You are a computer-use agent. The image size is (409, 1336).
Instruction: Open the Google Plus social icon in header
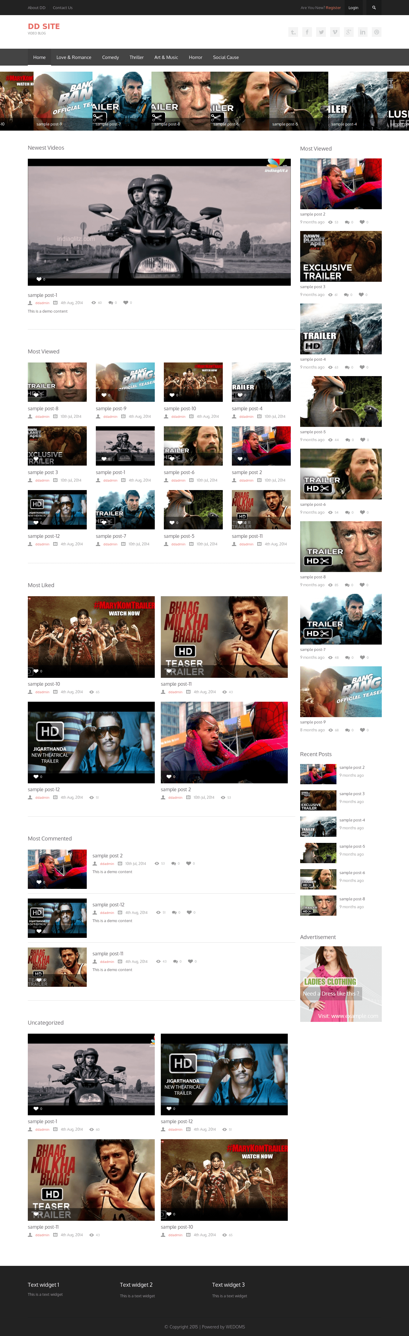coord(349,32)
